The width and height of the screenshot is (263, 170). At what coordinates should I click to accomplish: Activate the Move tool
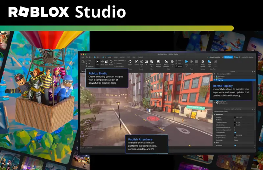pos(102,62)
